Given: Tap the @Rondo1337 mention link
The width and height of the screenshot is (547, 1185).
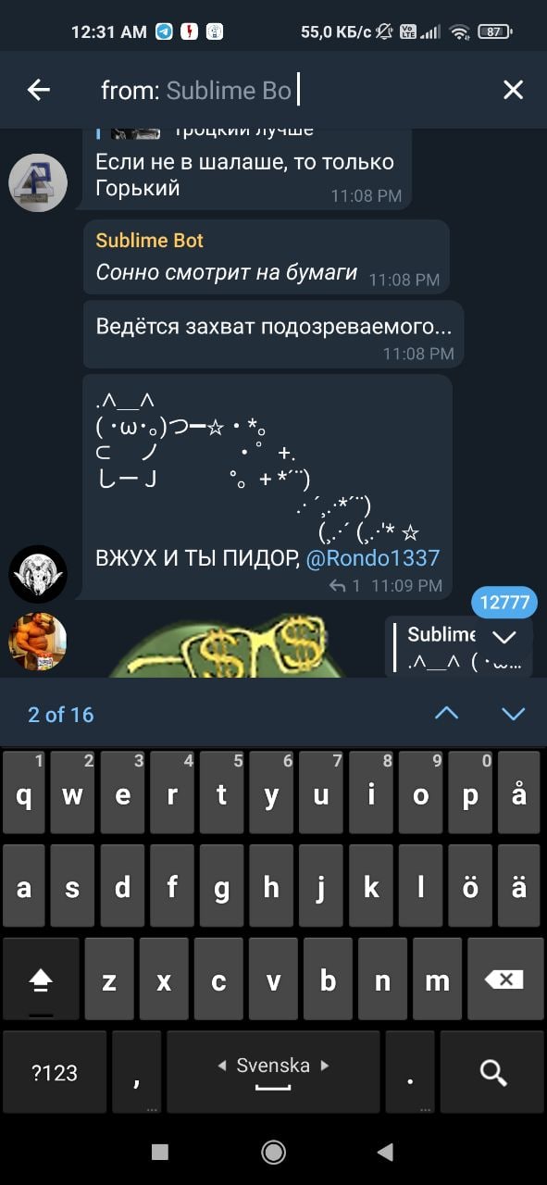Looking at the screenshot, I should pyautogui.click(x=373, y=558).
